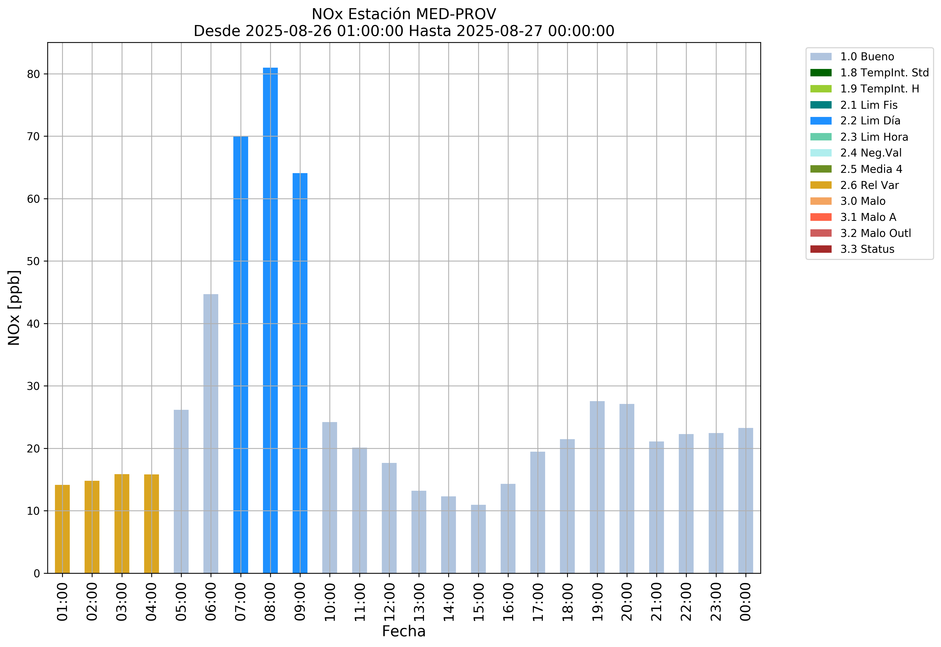Click the 2.6 Rel Var legend swatch
Image resolution: width=941 pixels, height=647 pixels.
coord(820,185)
